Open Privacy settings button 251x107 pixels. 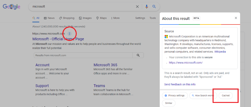pyautogui.click(x=175, y=95)
